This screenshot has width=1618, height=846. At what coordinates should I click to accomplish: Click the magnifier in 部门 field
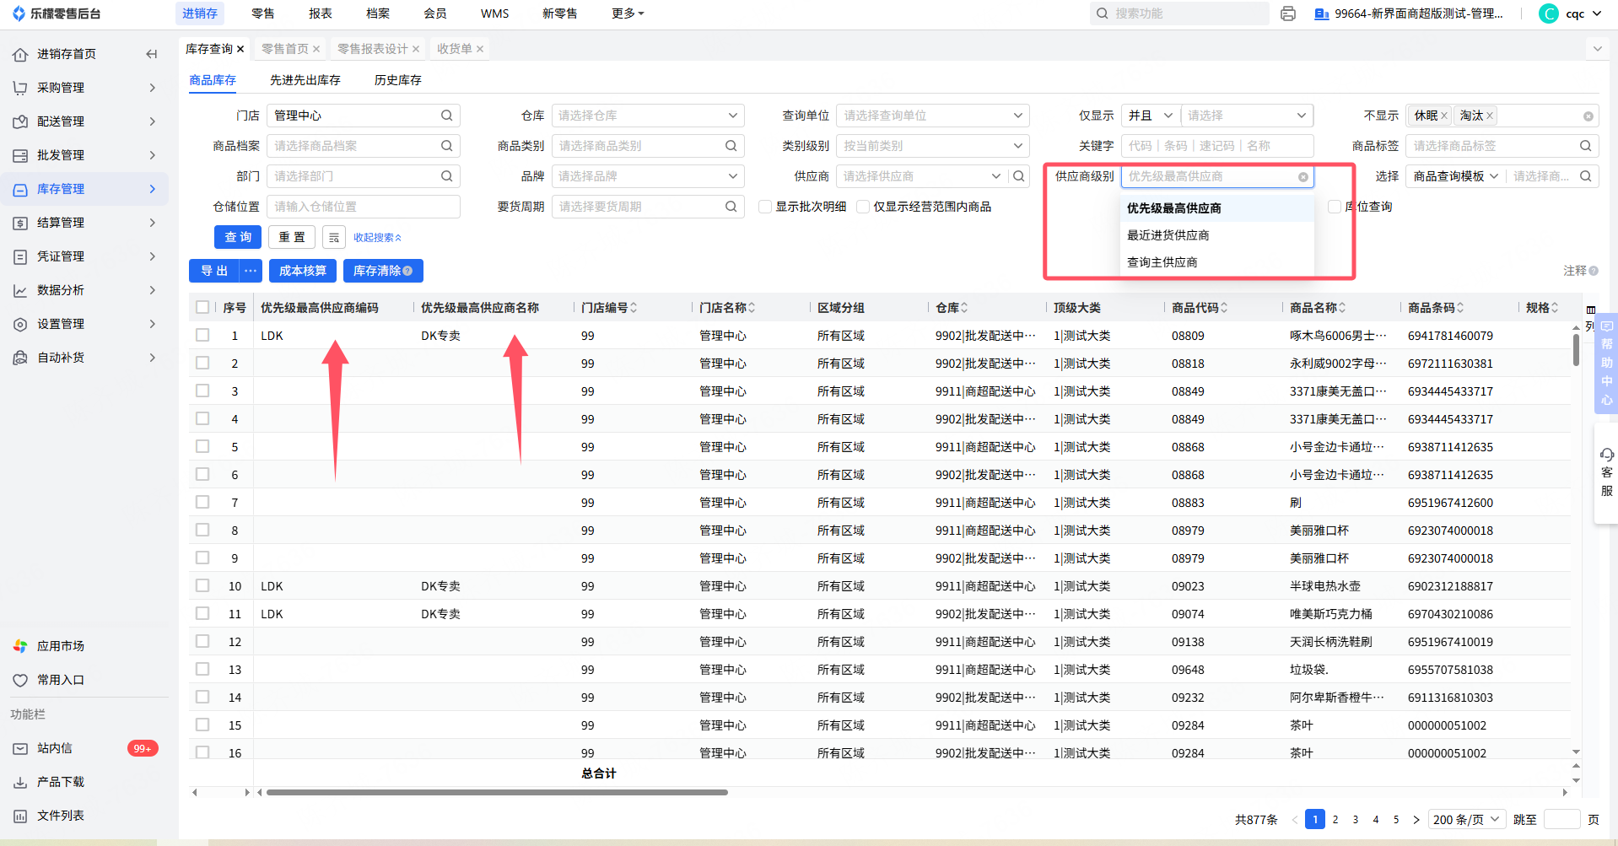pos(446,176)
